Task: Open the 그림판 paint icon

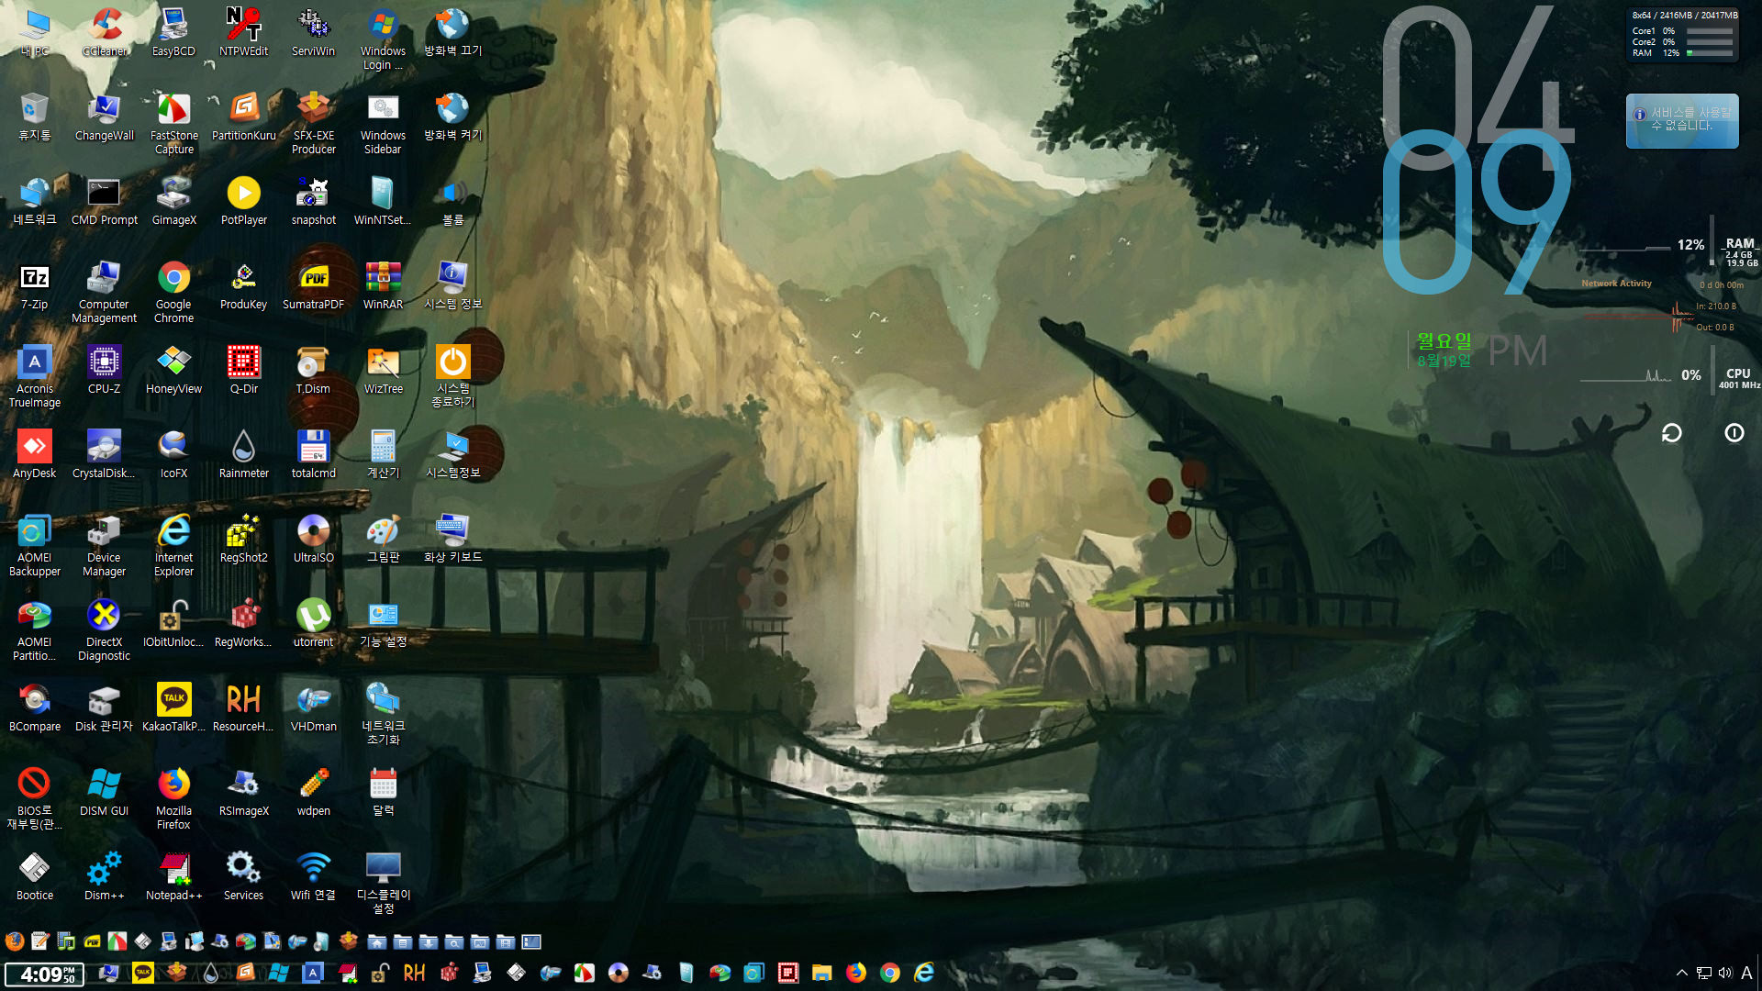Action: click(383, 539)
